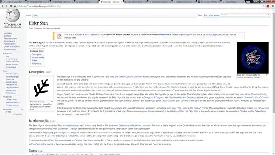
Task: Open Cite this page link
Action: pos(11,93)
